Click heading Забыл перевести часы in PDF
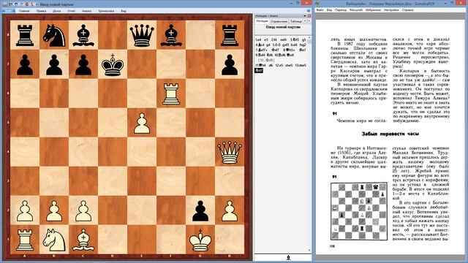The width and height of the screenshot is (468, 263). click(390, 134)
